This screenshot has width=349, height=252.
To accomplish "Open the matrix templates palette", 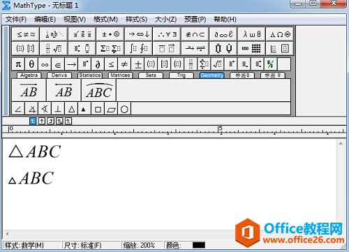I will [x=251, y=48].
